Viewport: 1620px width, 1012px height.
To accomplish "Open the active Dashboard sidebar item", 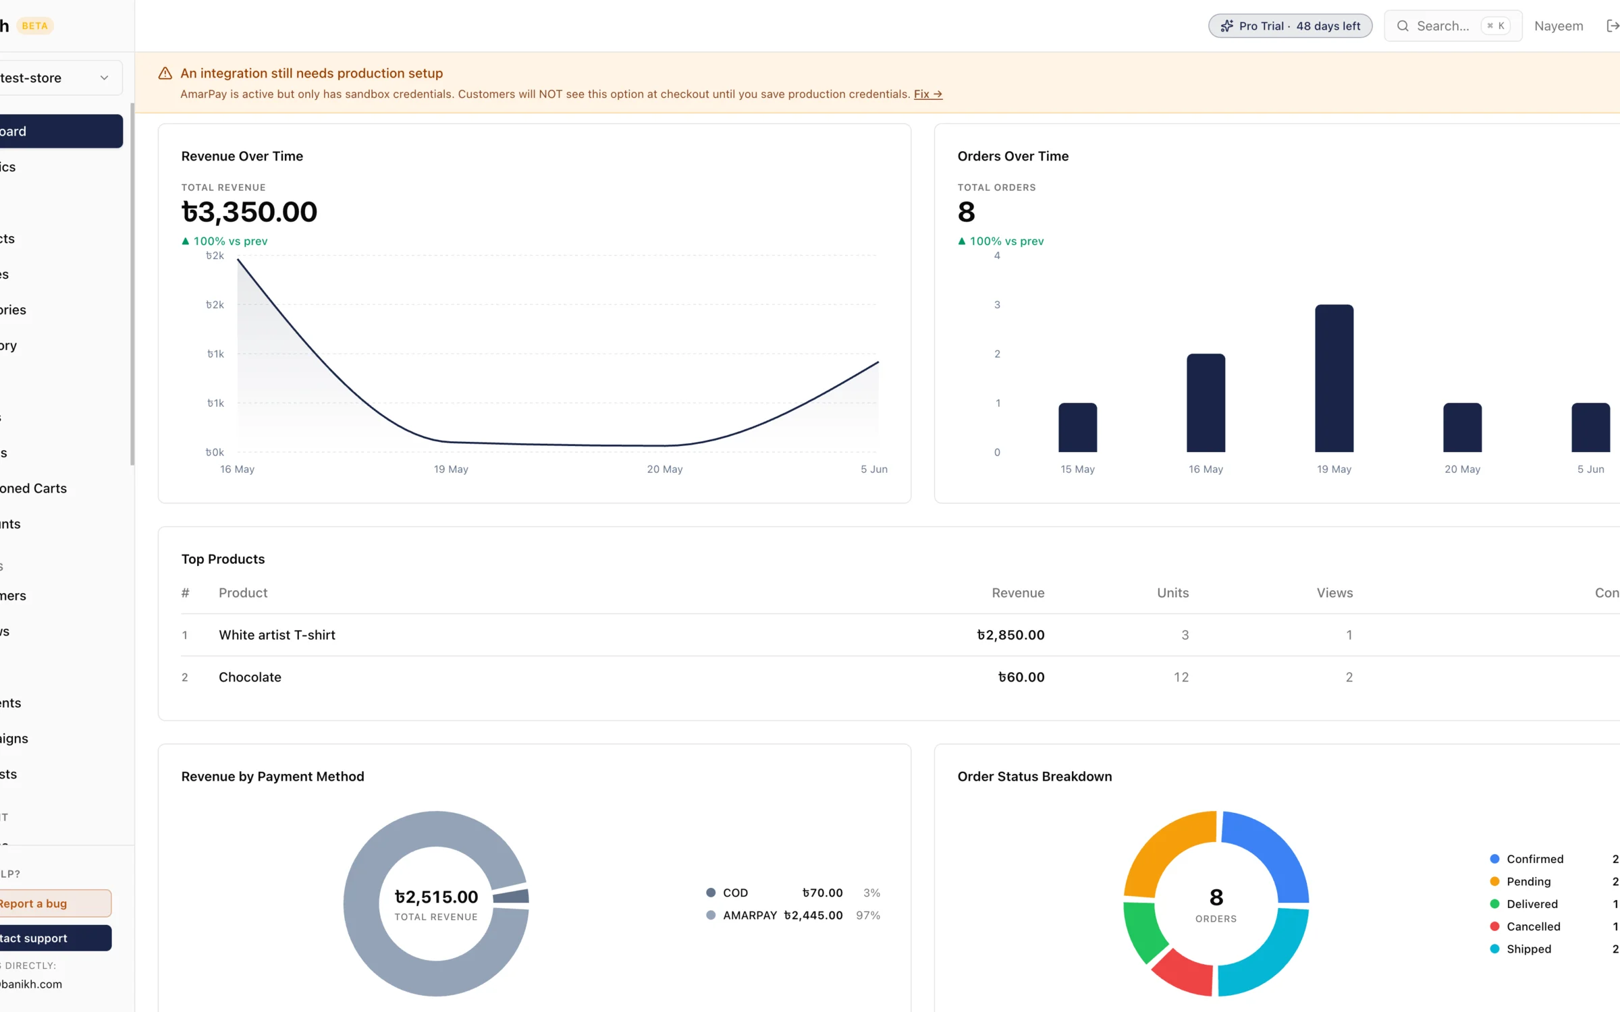I will click(x=61, y=131).
